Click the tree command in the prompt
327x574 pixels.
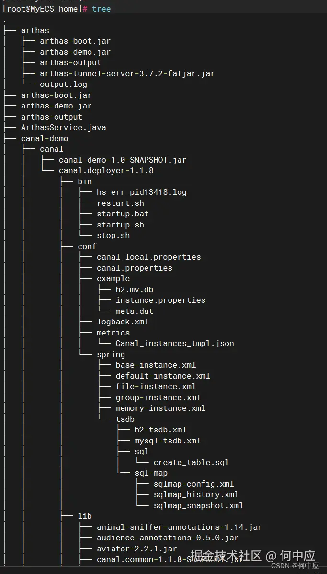101,9
